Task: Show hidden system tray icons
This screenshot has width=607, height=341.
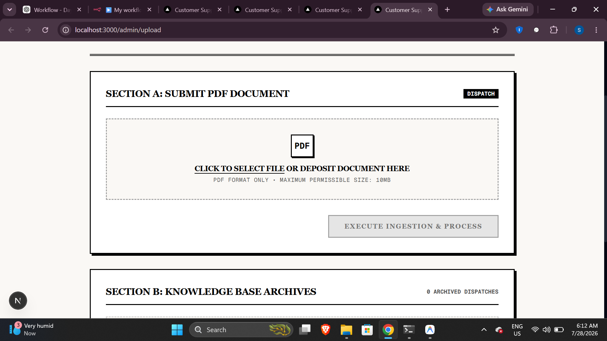Action: (x=484, y=330)
